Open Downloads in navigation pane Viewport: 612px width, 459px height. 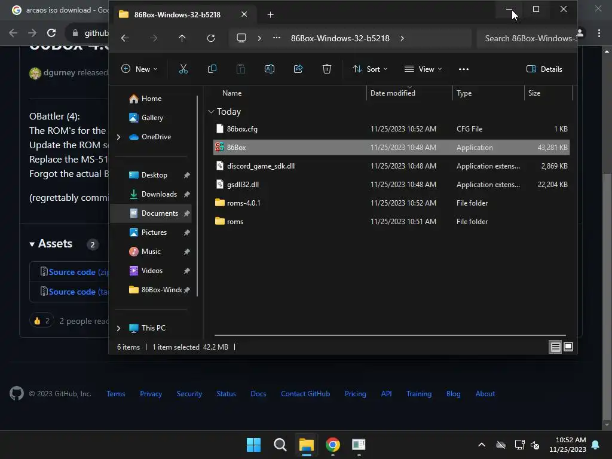click(159, 194)
